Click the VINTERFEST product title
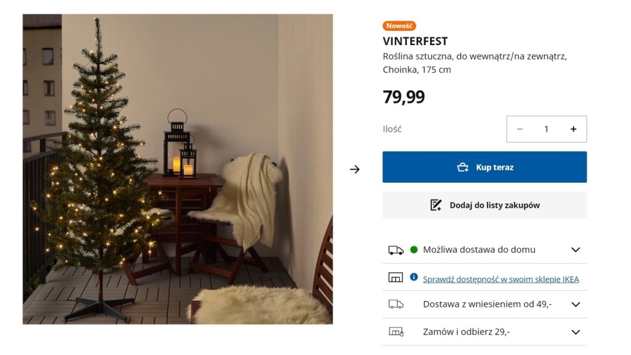This screenshot has height=355, width=631. (415, 42)
